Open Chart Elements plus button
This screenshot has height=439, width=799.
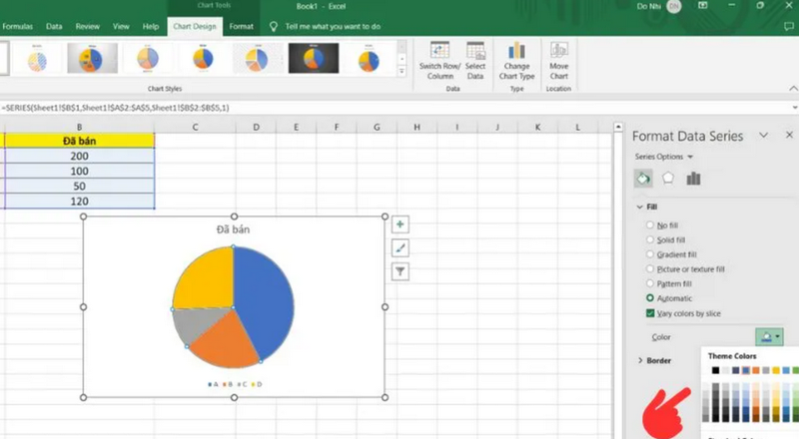click(x=400, y=224)
